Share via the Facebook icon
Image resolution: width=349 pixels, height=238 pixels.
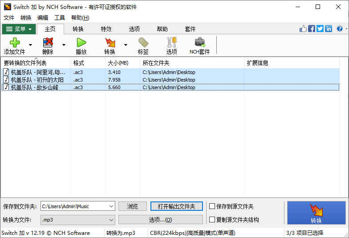point(312,29)
